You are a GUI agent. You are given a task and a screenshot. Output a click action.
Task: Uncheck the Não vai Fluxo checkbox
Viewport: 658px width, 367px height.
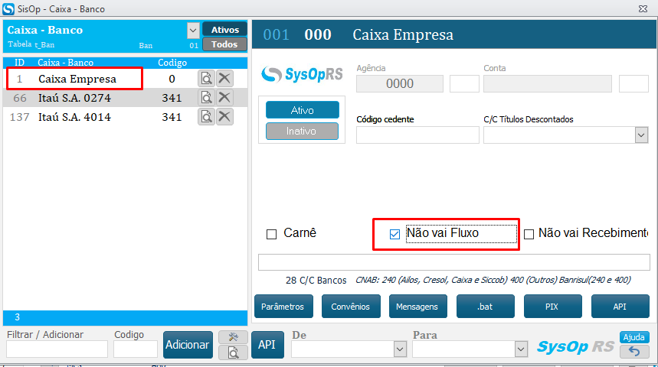point(394,234)
